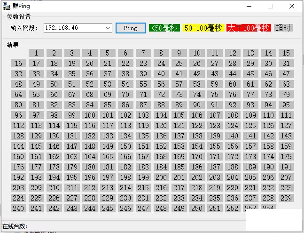Image resolution: width=304 pixels, height=233 pixels.
Task: Click host cell 215
Action: (x=143, y=187)
